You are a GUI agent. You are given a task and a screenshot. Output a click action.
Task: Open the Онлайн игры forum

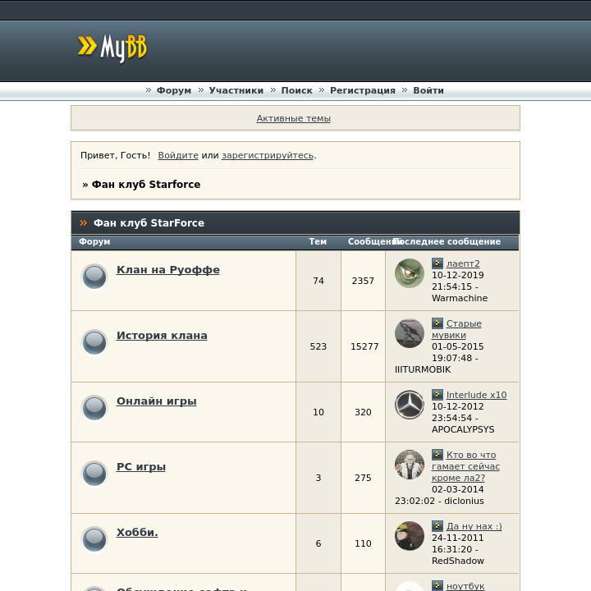[x=157, y=401]
